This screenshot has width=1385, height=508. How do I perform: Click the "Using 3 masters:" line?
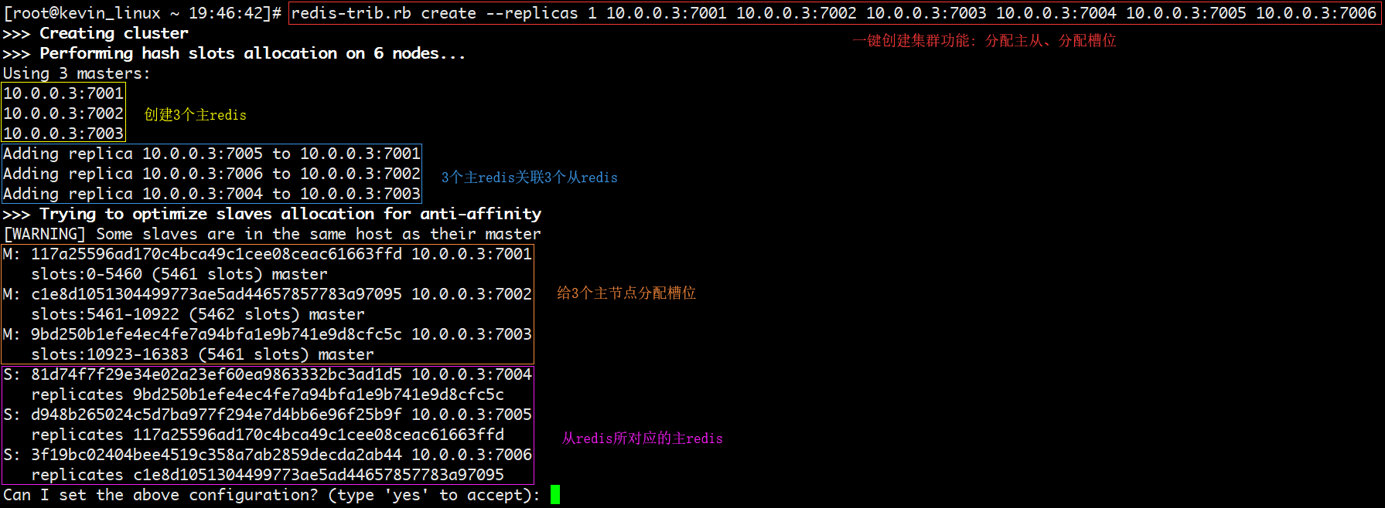coord(77,73)
